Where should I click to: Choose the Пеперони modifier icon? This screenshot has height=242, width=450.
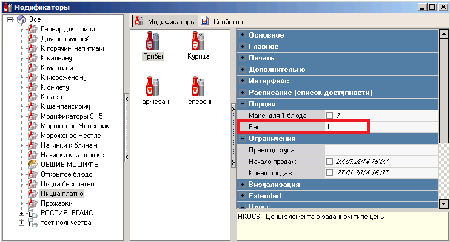198,87
